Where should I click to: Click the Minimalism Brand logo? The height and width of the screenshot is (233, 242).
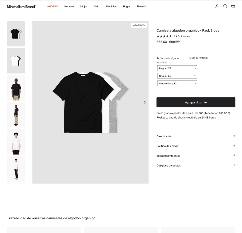click(21, 7)
